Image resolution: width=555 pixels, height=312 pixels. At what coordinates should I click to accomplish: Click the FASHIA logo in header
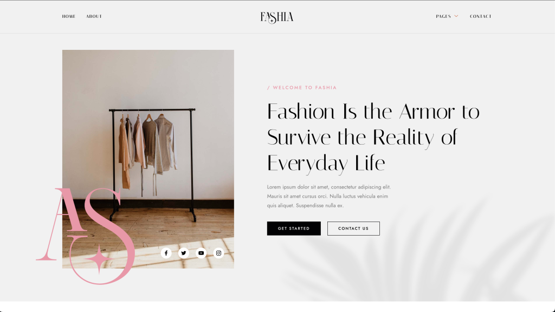pos(277,17)
